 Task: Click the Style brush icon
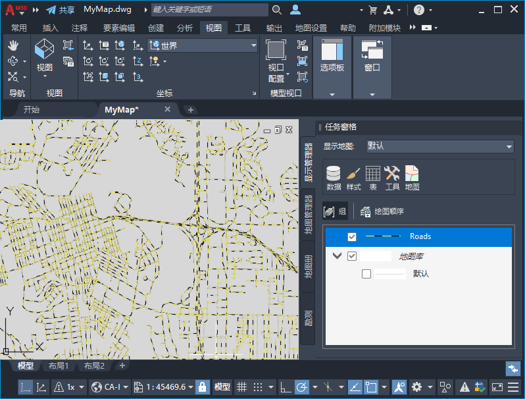353,178
